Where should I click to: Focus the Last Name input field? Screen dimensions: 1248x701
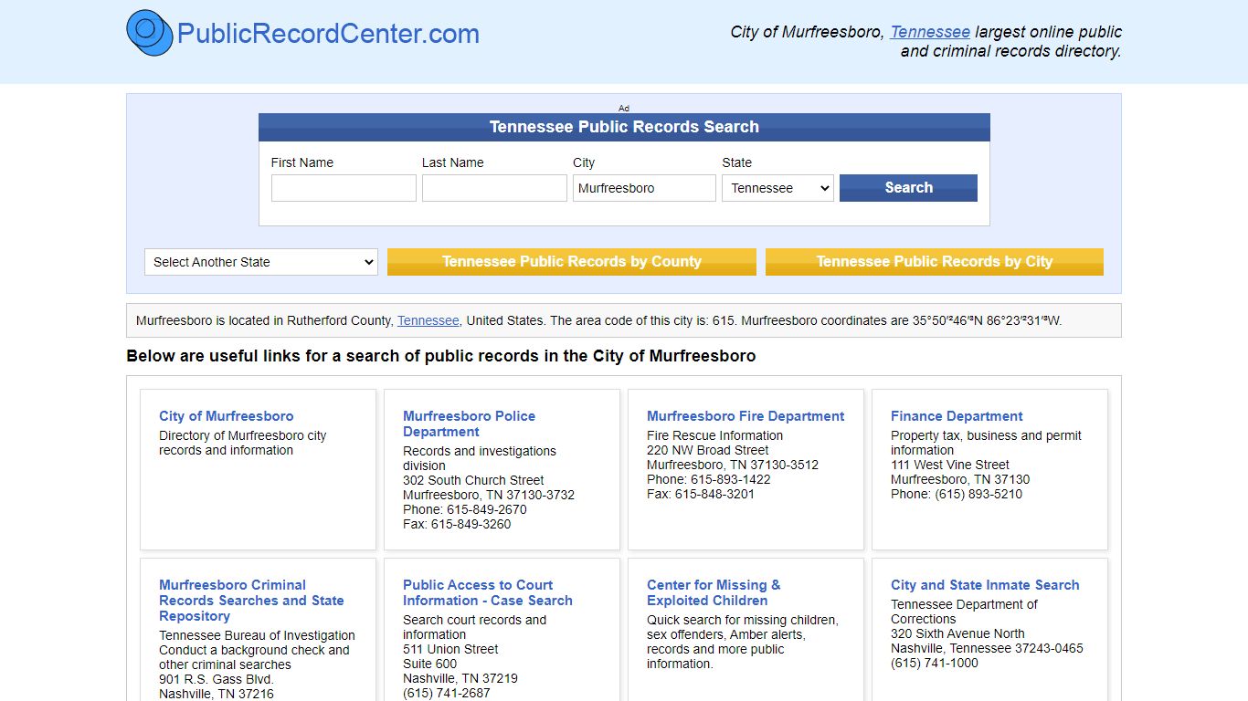[x=494, y=188]
